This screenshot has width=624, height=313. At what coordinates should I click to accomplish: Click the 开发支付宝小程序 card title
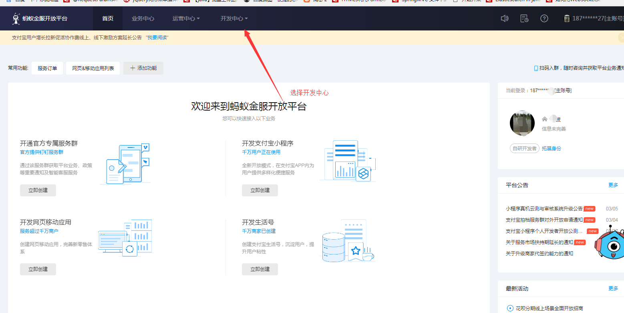click(x=268, y=143)
